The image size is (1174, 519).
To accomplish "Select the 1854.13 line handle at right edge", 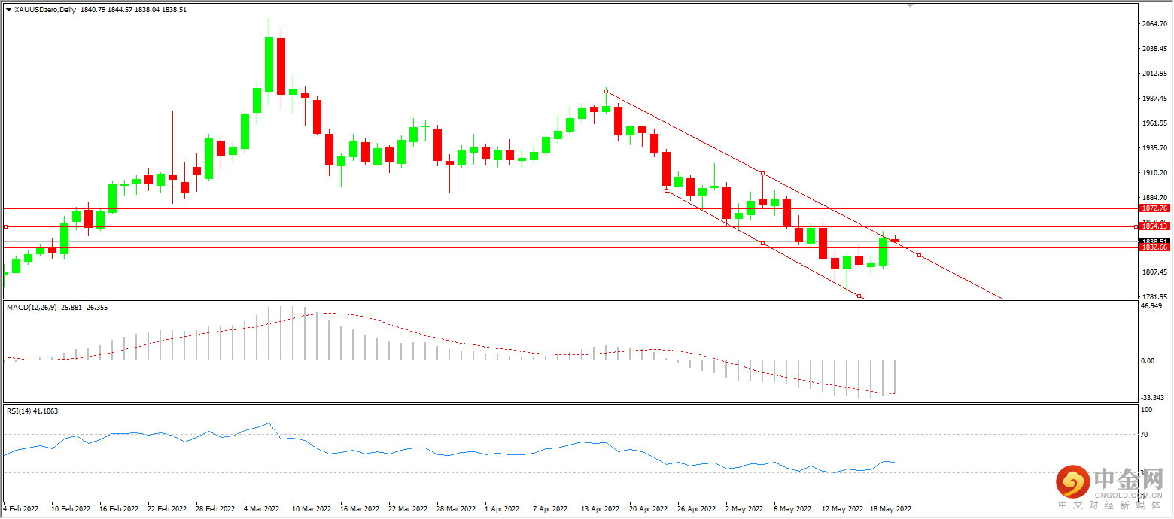I will click(x=1136, y=226).
